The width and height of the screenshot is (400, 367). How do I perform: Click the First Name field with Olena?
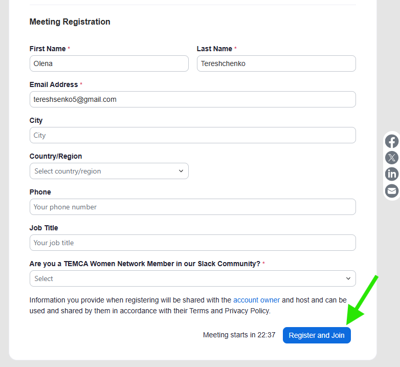click(109, 63)
